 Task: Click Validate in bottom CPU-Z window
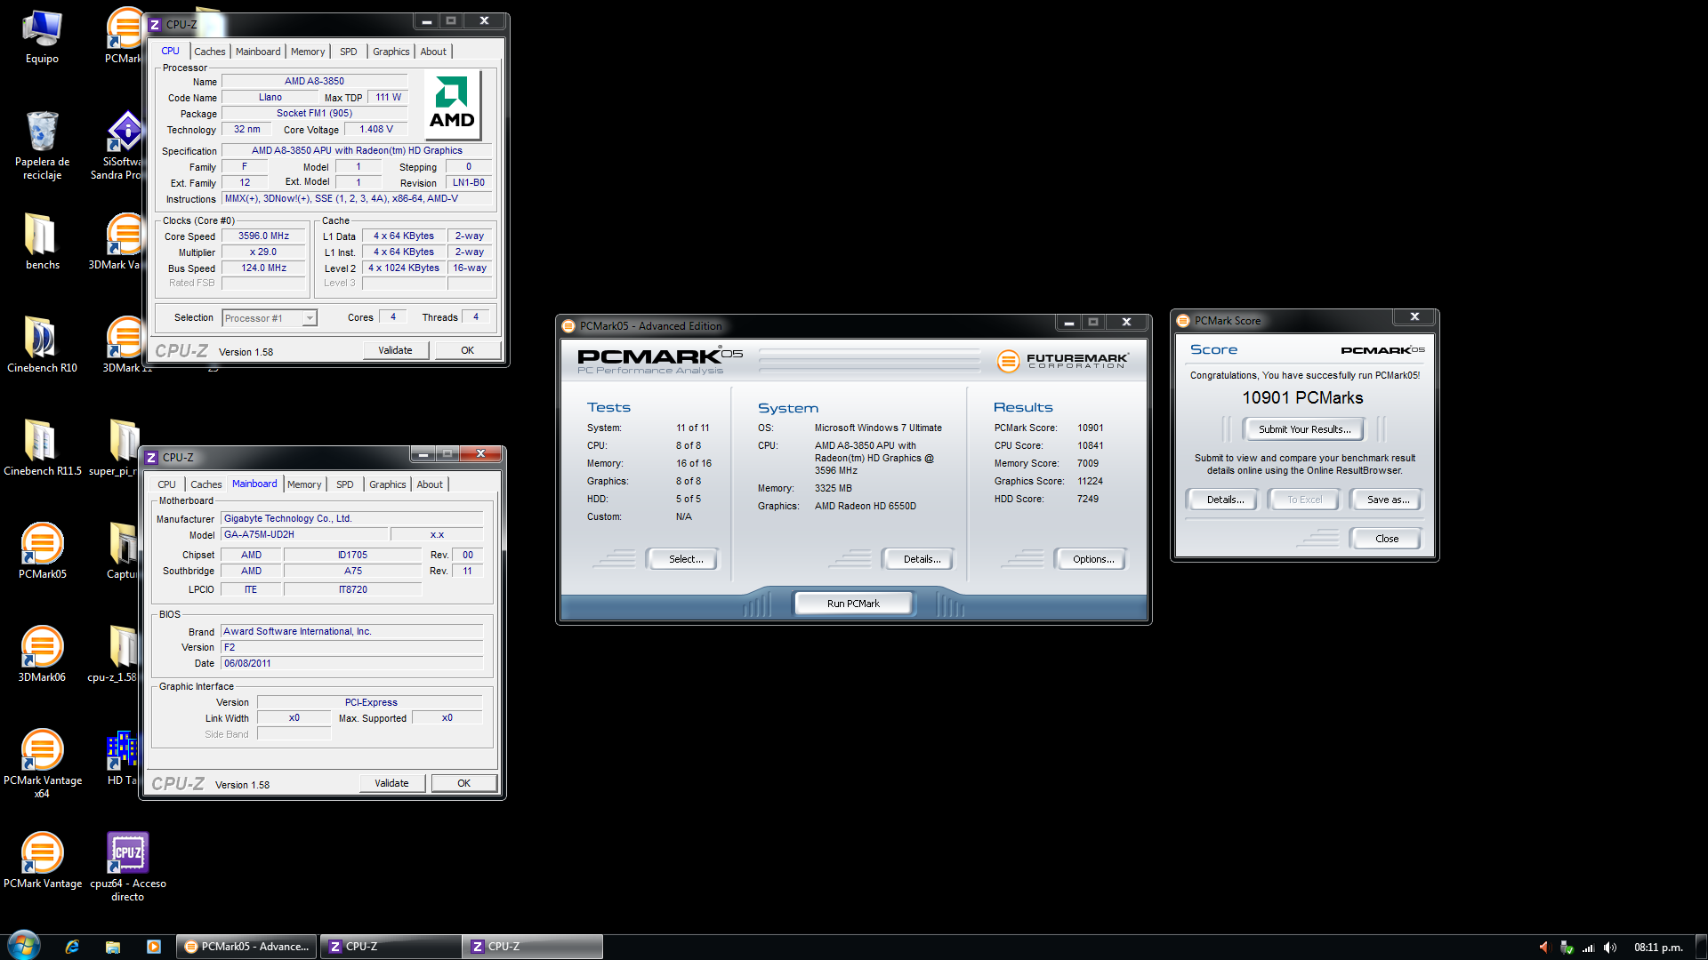392,783
